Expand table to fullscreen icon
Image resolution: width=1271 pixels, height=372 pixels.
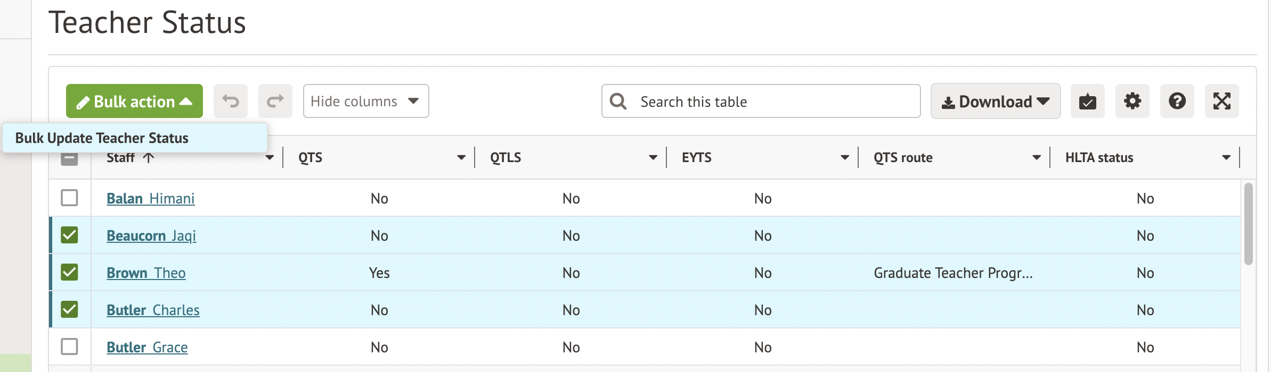[x=1221, y=101]
